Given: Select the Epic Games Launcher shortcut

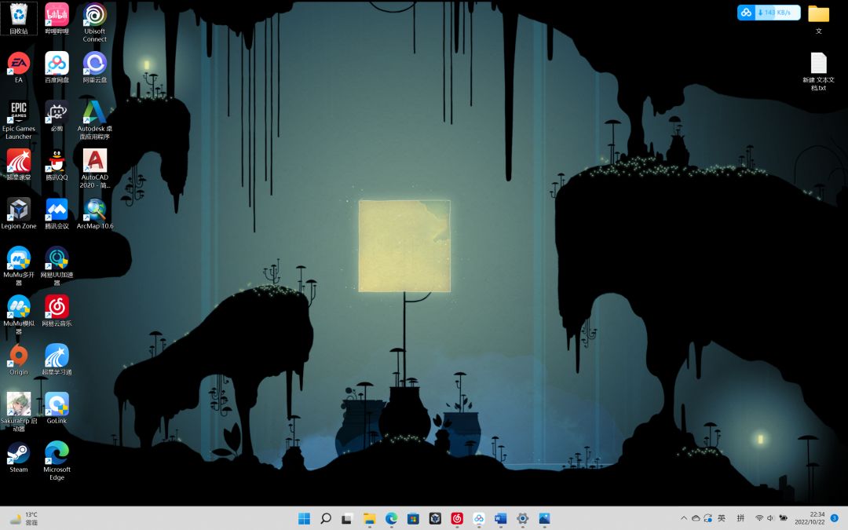Looking at the screenshot, I should (x=19, y=119).
